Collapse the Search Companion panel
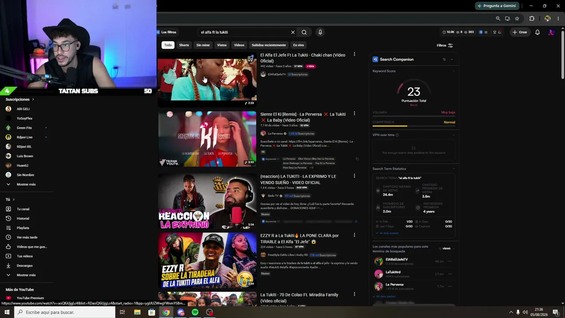 coord(452,59)
